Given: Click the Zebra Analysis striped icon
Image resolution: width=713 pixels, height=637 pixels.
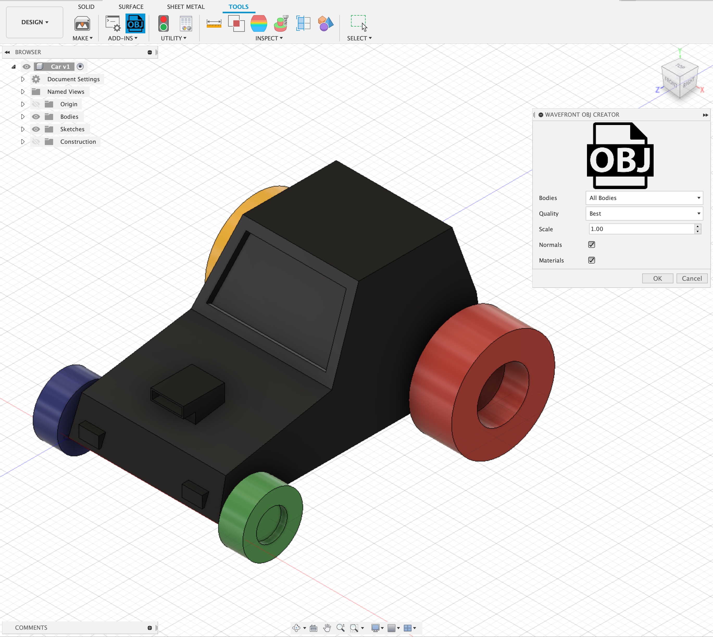Looking at the screenshot, I should (x=259, y=23).
